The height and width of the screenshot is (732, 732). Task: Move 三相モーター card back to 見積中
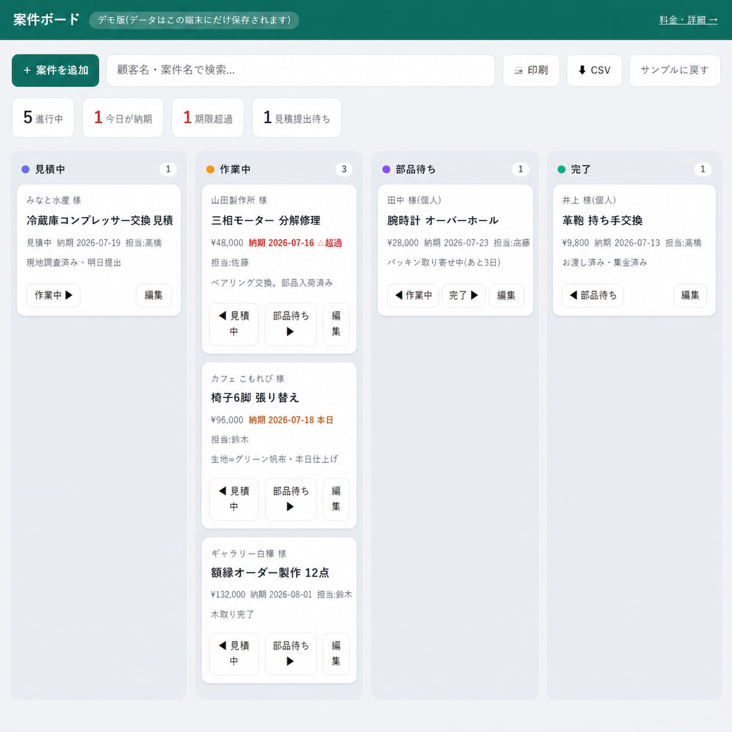(234, 323)
